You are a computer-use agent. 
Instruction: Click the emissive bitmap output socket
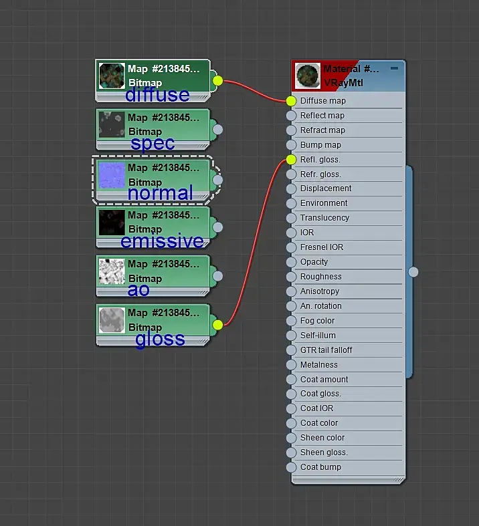217,227
